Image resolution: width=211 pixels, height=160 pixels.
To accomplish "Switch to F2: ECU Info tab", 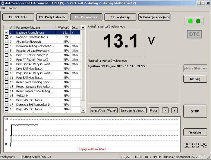I will 18,17.
